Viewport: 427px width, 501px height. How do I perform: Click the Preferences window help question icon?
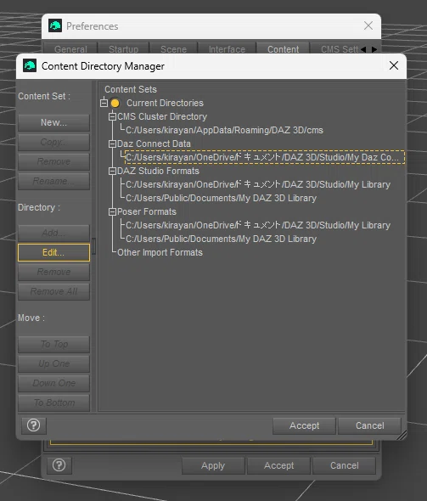(x=59, y=465)
